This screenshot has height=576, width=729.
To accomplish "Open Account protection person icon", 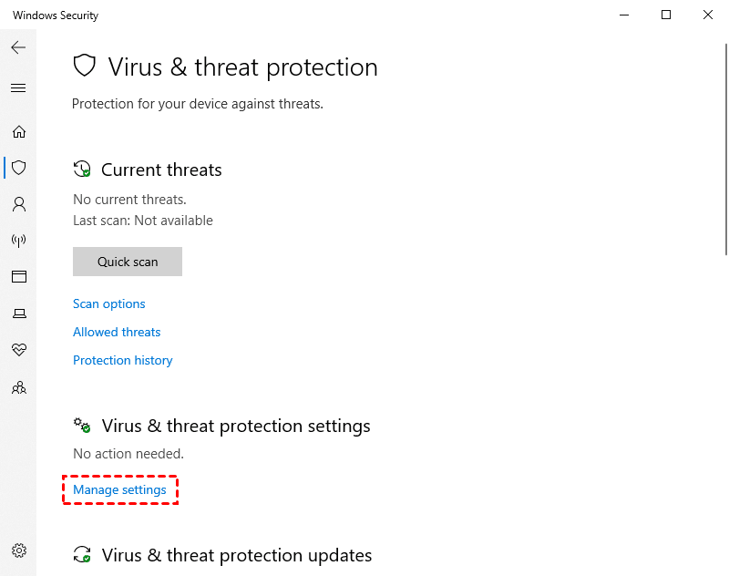I will click(x=18, y=204).
